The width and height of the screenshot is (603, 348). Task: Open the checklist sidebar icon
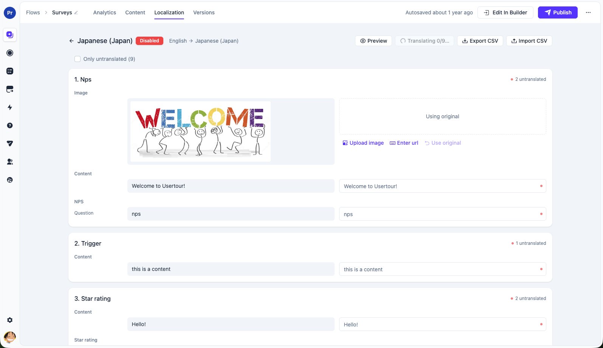10,71
